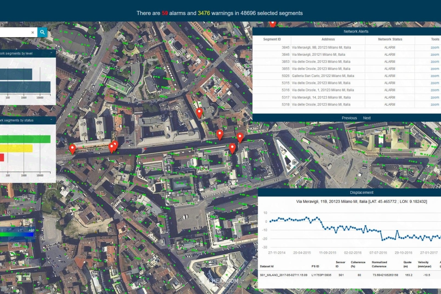The width and height of the screenshot is (441, 294).
Task: Click the displacement chart title Via Meravigli, 11B
Action: tap(361, 202)
